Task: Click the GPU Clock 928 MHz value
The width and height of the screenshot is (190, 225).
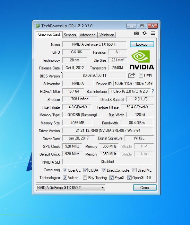Action: [x=72, y=146]
